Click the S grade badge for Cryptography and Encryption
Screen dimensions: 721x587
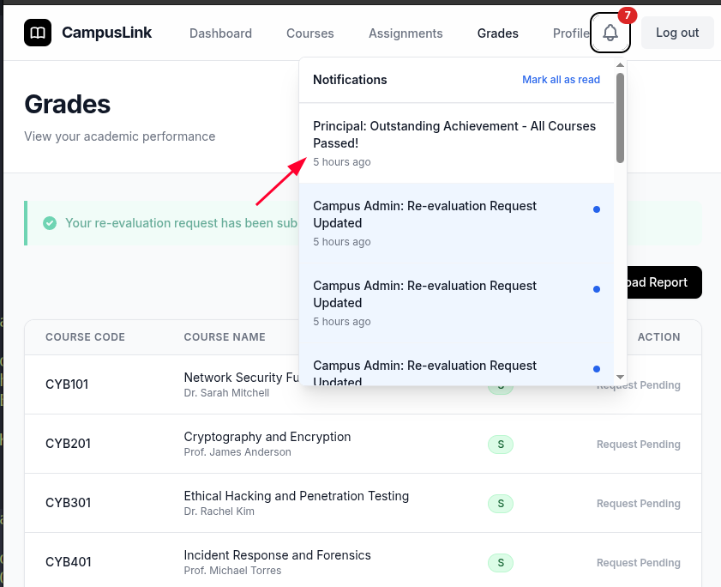click(x=501, y=444)
